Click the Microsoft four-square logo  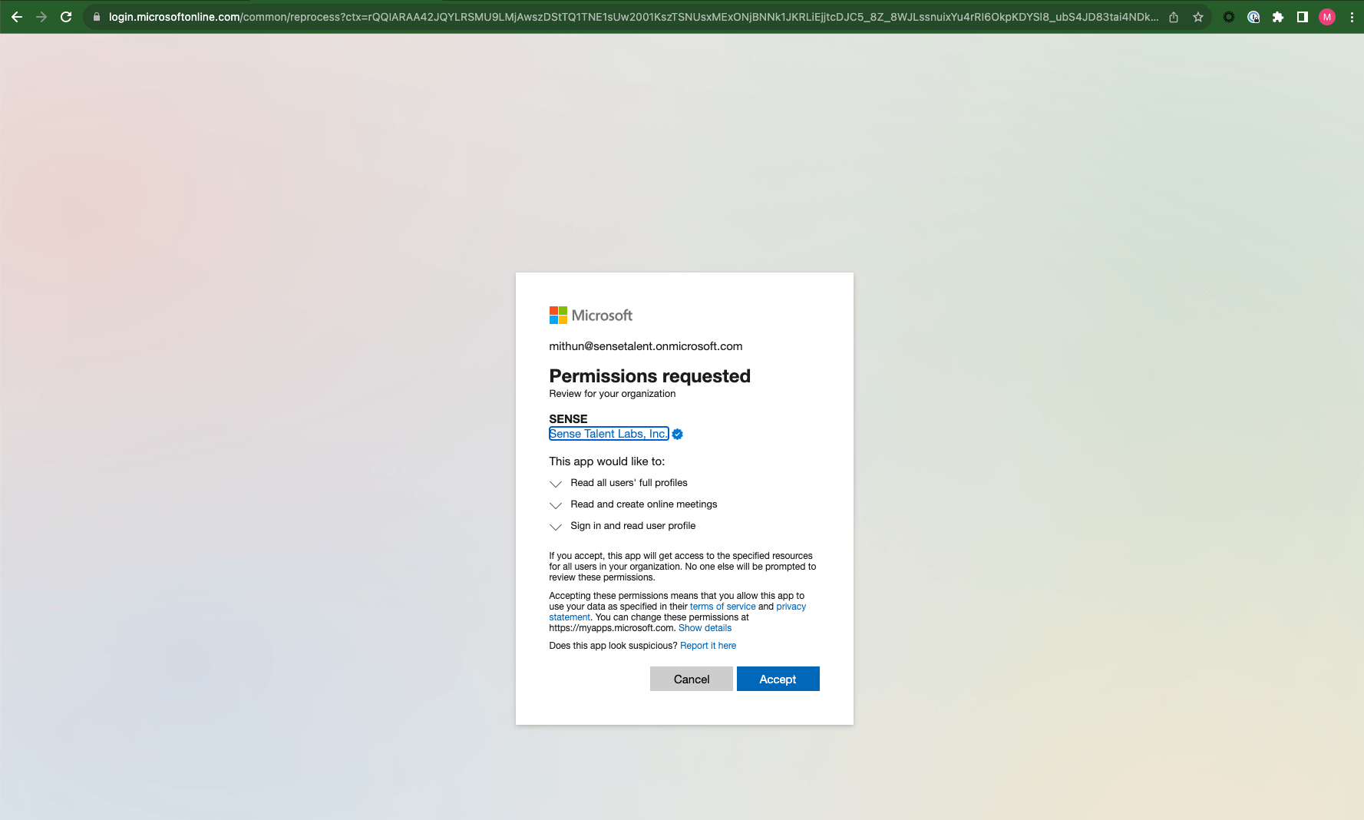[x=556, y=315]
